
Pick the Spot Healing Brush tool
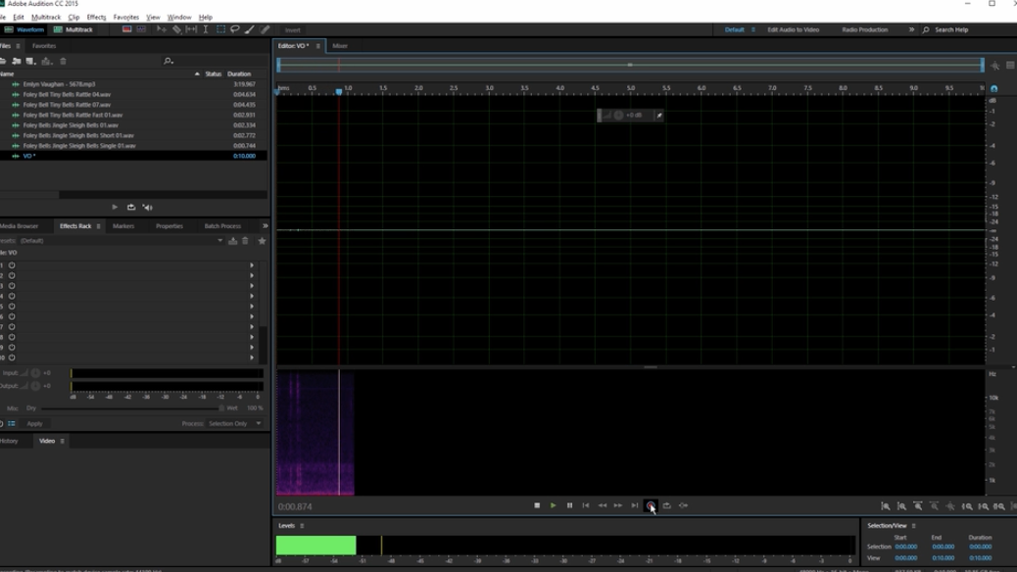point(266,29)
